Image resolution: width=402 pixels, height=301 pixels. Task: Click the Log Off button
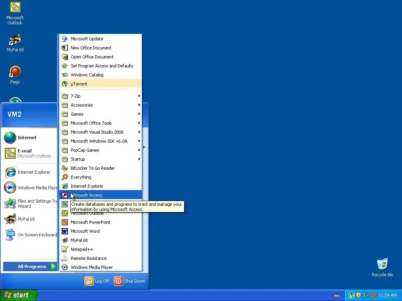97,281
